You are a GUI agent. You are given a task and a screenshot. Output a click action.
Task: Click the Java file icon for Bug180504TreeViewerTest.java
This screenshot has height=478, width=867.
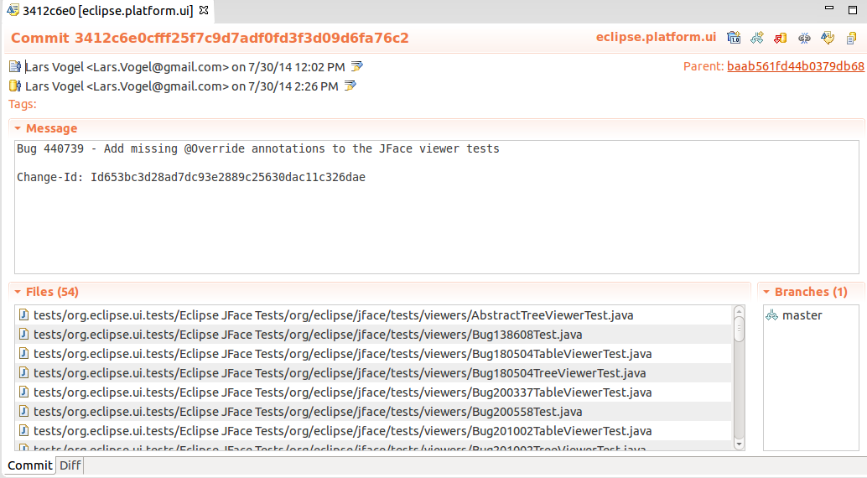point(23,373)
